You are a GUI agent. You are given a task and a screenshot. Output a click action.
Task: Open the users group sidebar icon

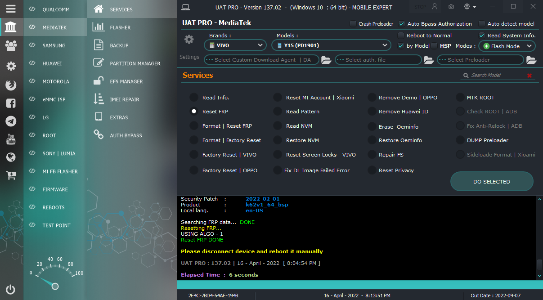11,45
